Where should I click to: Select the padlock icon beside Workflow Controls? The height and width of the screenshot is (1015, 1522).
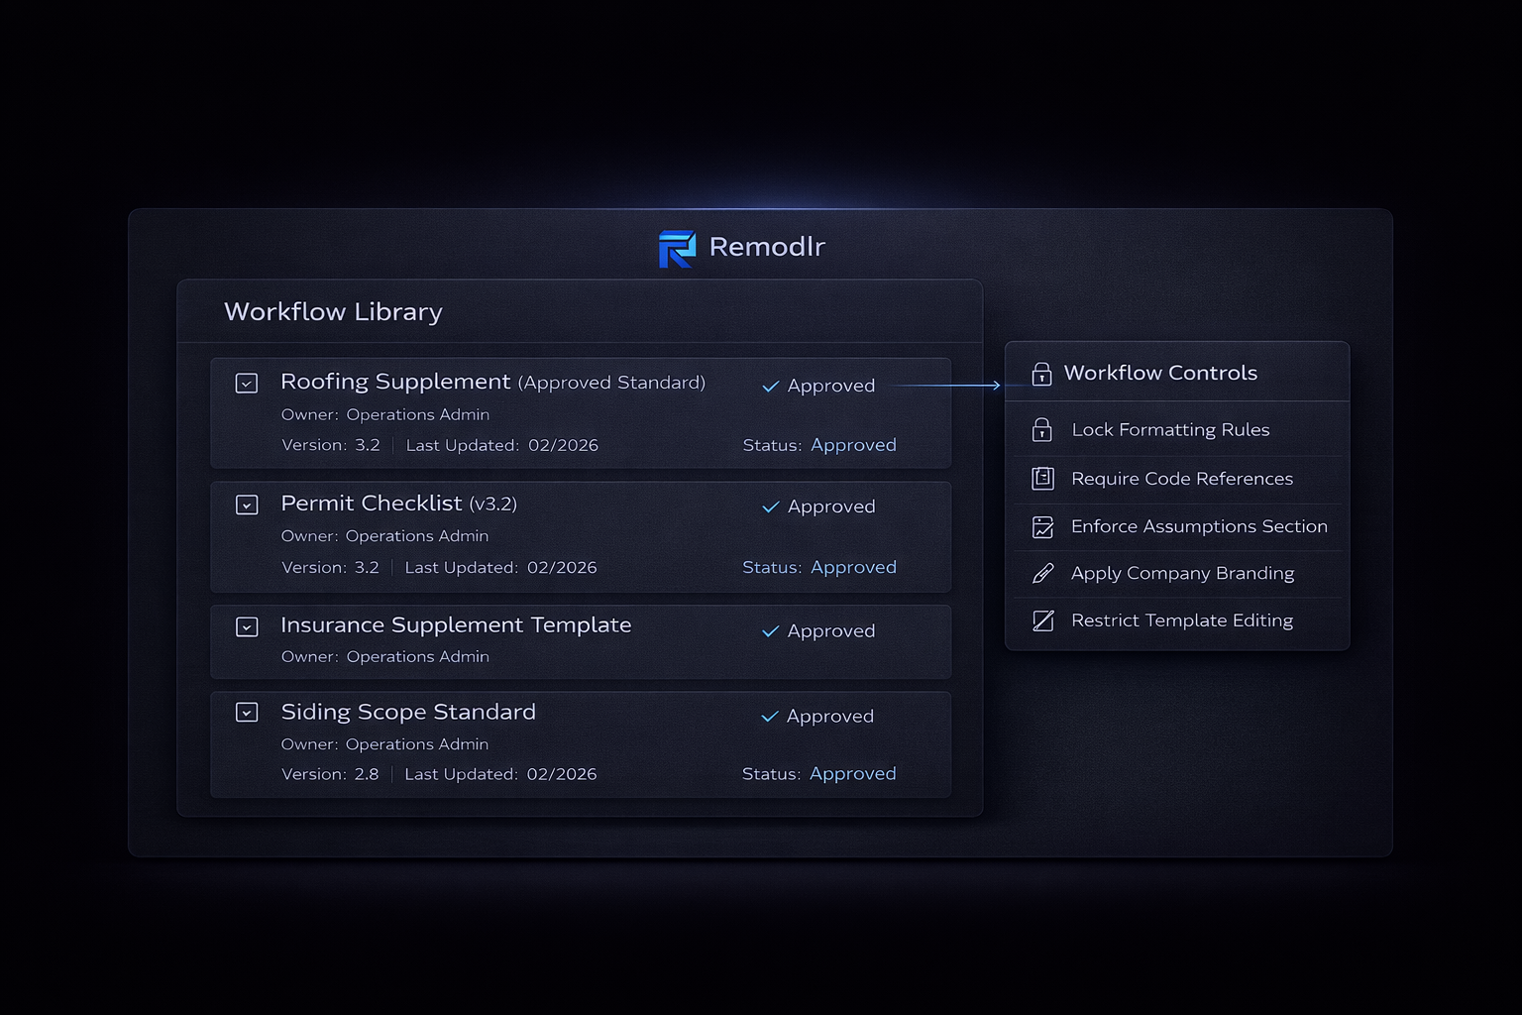coord(1041,373)
